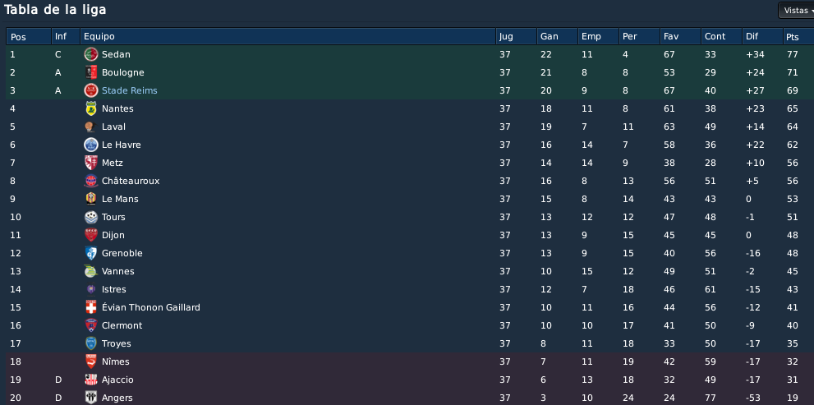
Task: Sort table by Dif column header
Action: [x=762, y=36]
